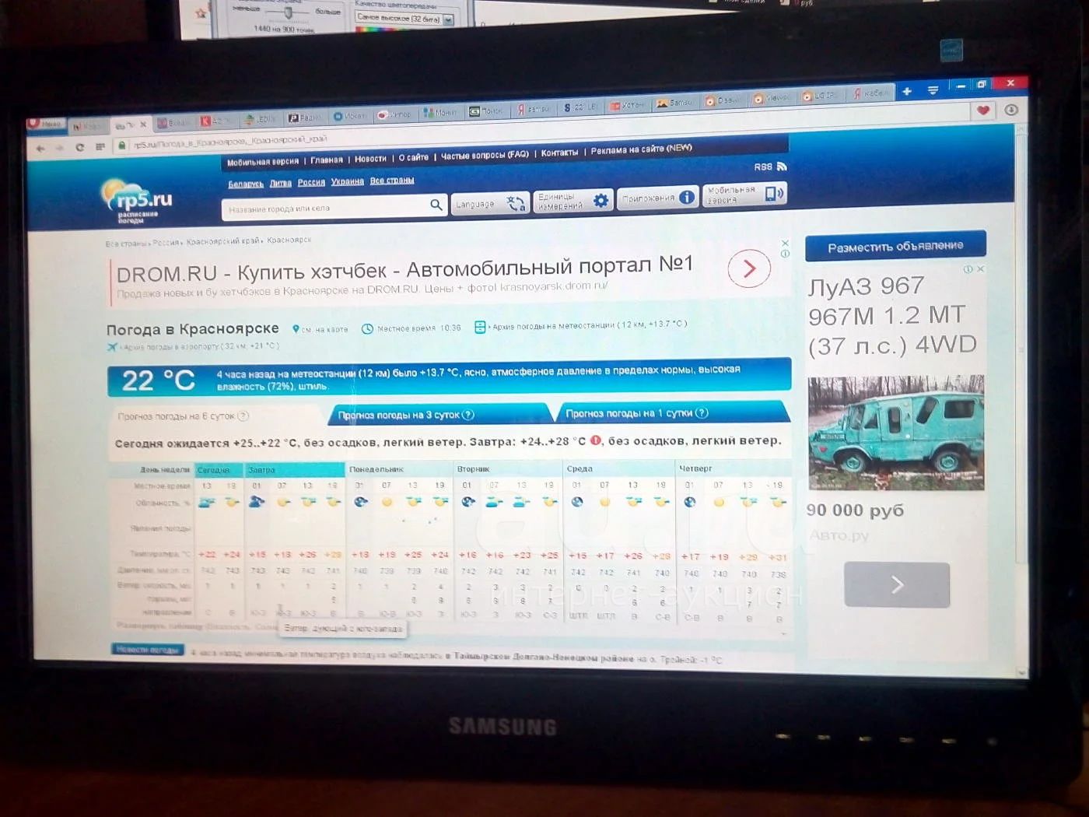This screenshot has height=817, width=1089.
Task: Open the Language selector button
Action: tap(490, 203)
